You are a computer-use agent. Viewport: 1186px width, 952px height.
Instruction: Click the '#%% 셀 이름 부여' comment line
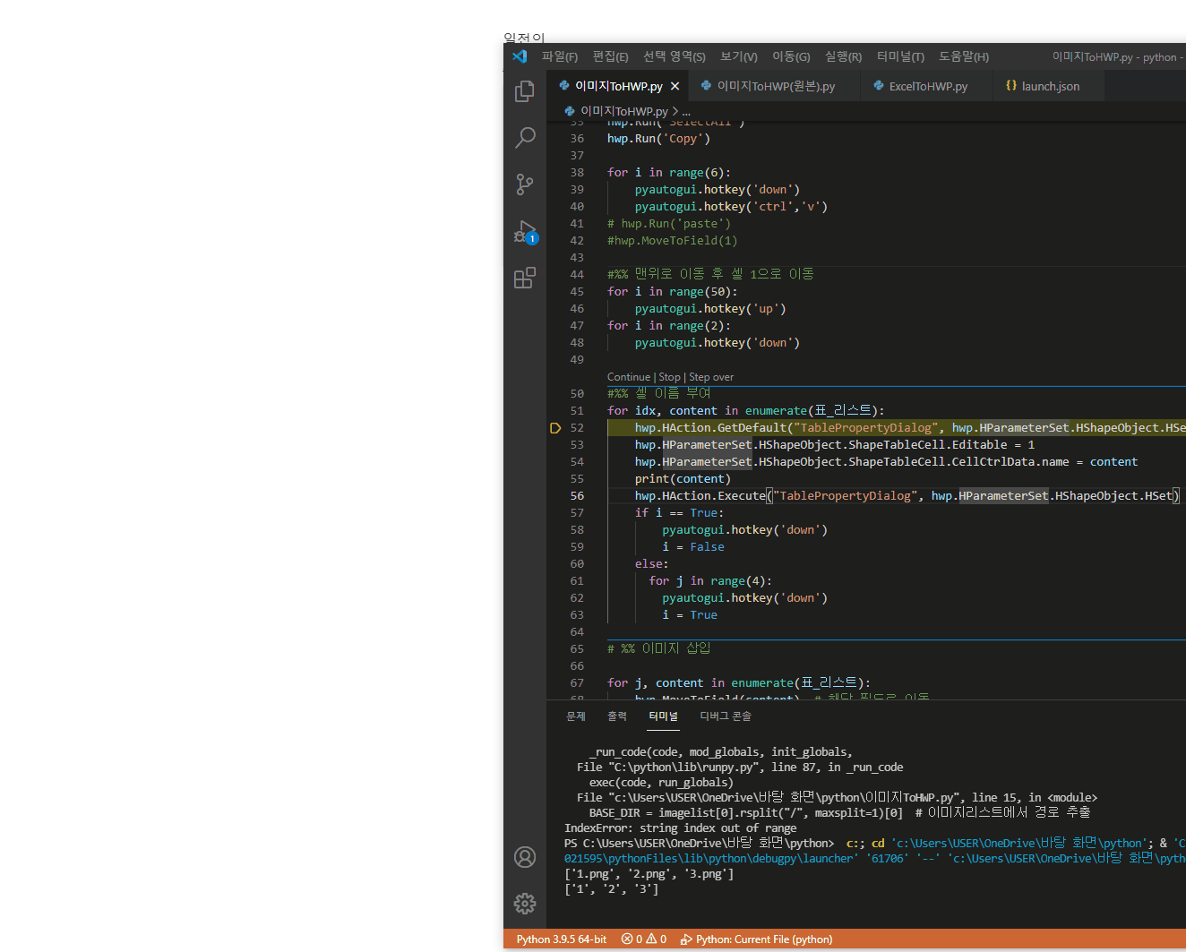[659, 394]
